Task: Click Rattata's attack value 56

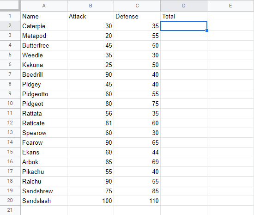Action: pyautogui.click(x=91, y=113)
